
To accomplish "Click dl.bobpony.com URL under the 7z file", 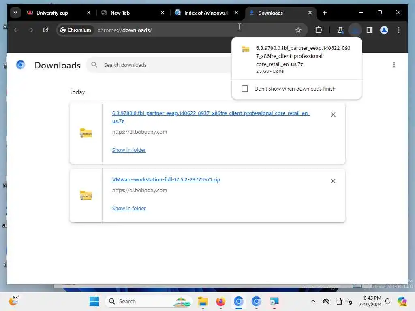I will (x=139, y=132).
